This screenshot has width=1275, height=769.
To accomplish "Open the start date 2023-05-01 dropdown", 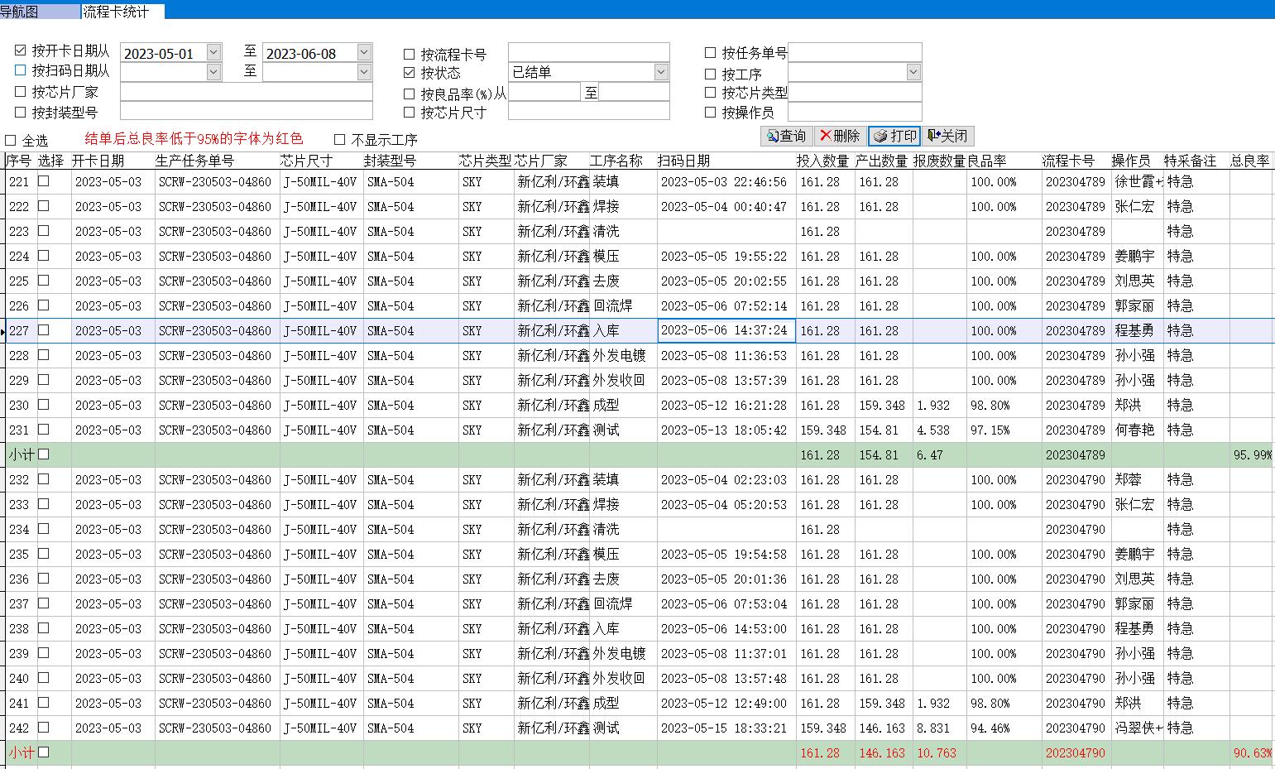I will click(x=213, y=53).
